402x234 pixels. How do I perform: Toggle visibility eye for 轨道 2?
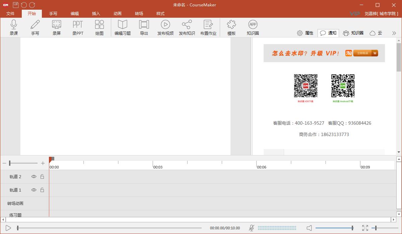pyautogui.click(x=34, y=177)
